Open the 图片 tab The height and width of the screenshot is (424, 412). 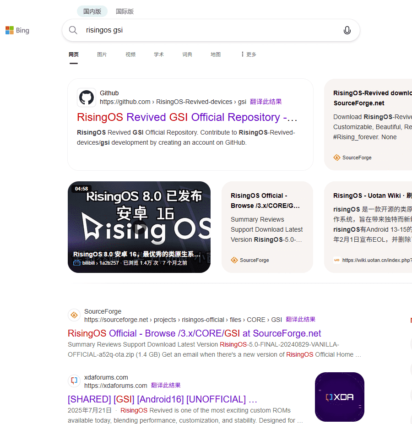102,54
